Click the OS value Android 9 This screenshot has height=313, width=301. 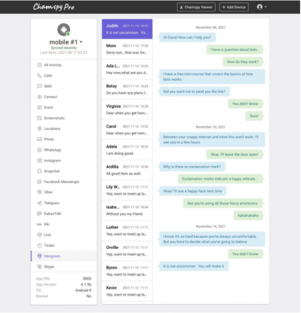pyautogui.click(x=83, y=290)
